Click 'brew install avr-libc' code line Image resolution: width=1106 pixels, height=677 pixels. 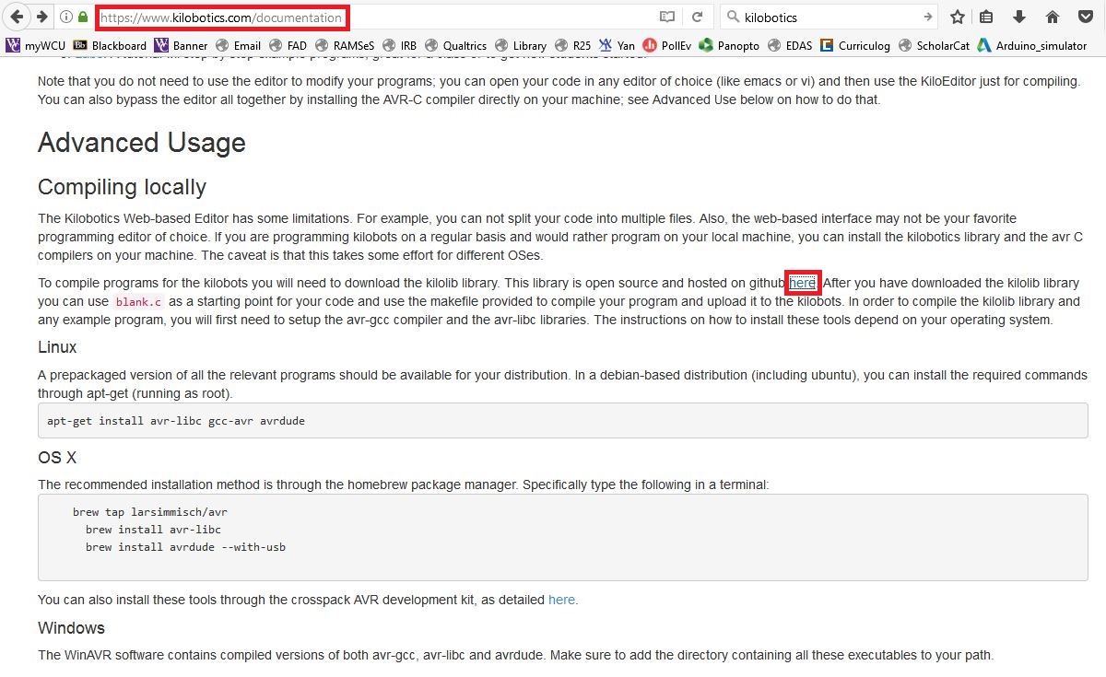(x=153, y=530)
